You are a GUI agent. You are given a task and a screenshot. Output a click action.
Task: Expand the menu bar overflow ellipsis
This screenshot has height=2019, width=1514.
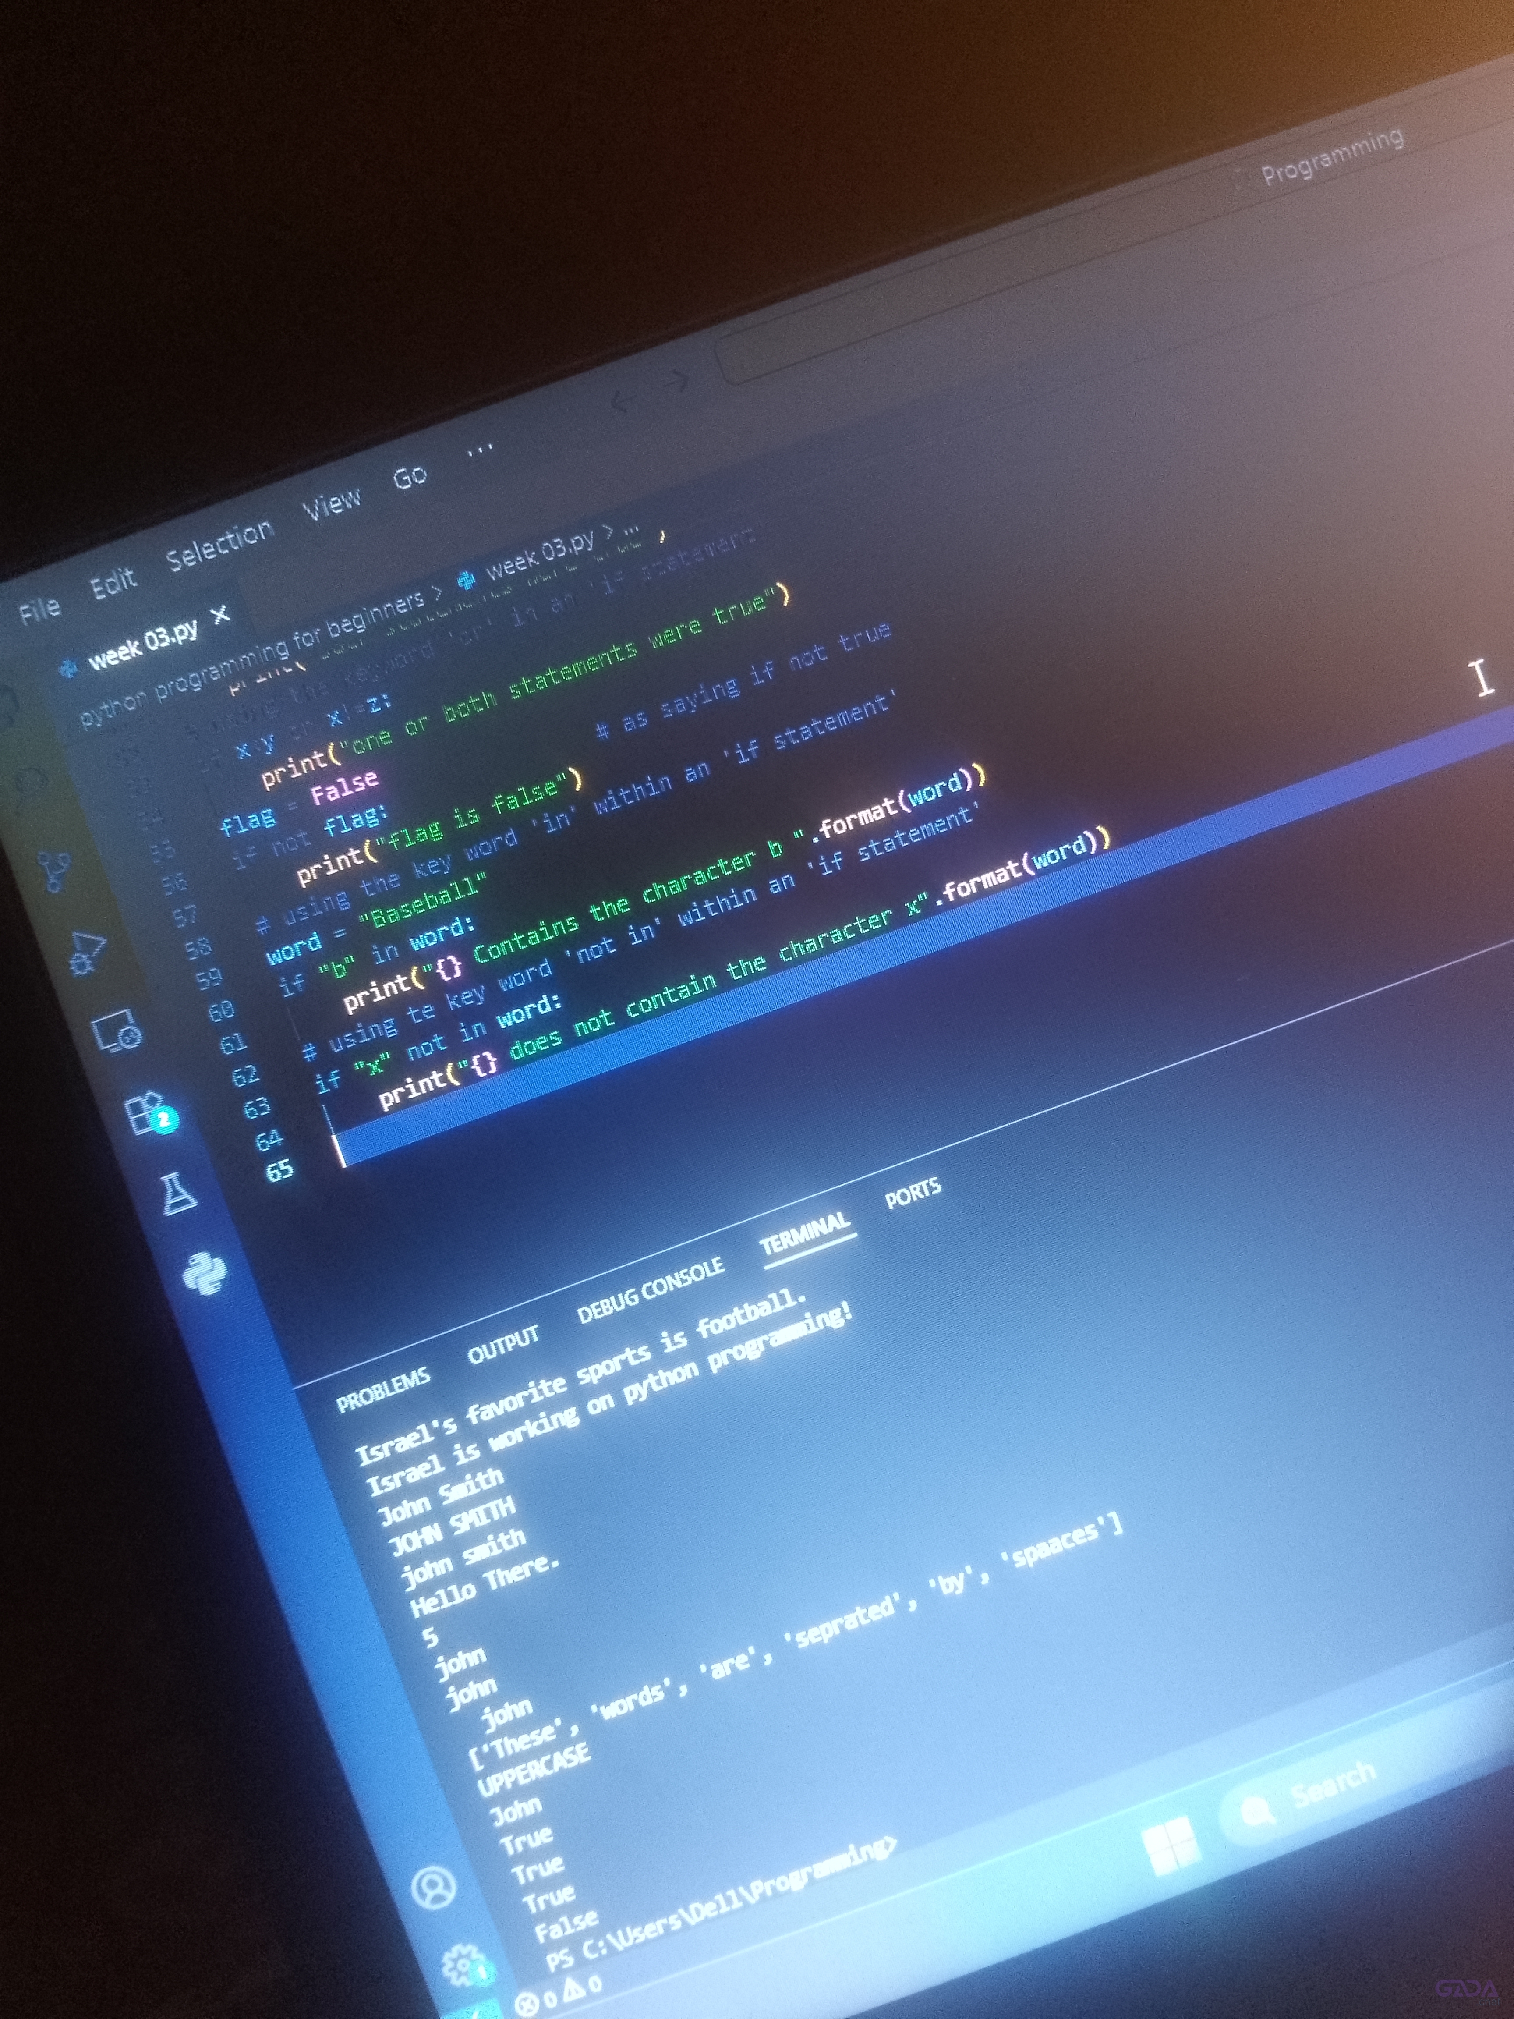click(481, 450)
